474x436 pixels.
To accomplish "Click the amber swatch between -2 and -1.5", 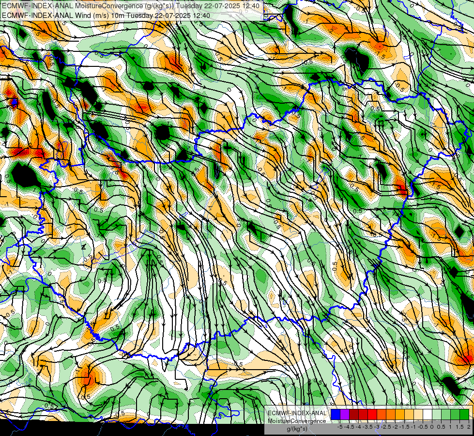I will 400,414.
